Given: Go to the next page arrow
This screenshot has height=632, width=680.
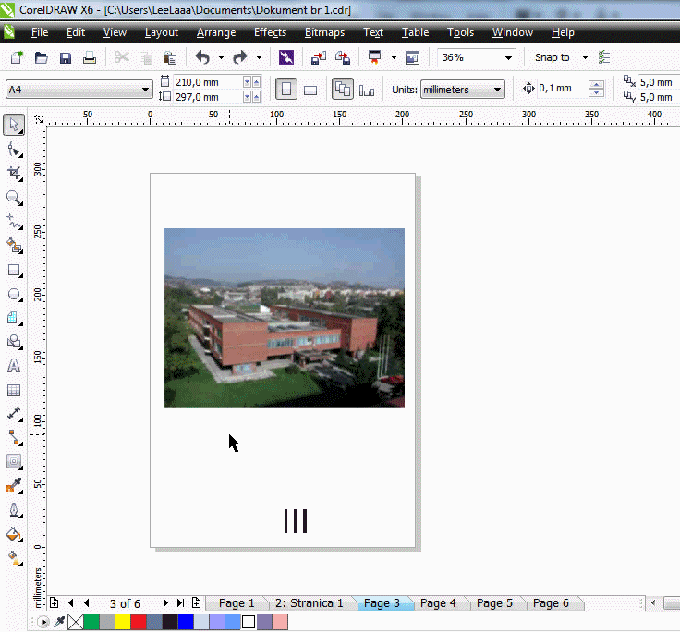Looking at the screenshot, I should click(x=165, y=603).
